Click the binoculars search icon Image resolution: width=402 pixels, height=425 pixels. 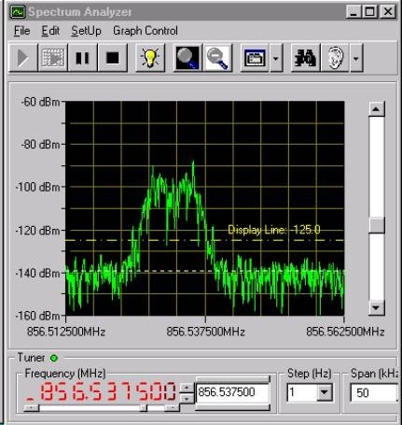click(305, 58)
